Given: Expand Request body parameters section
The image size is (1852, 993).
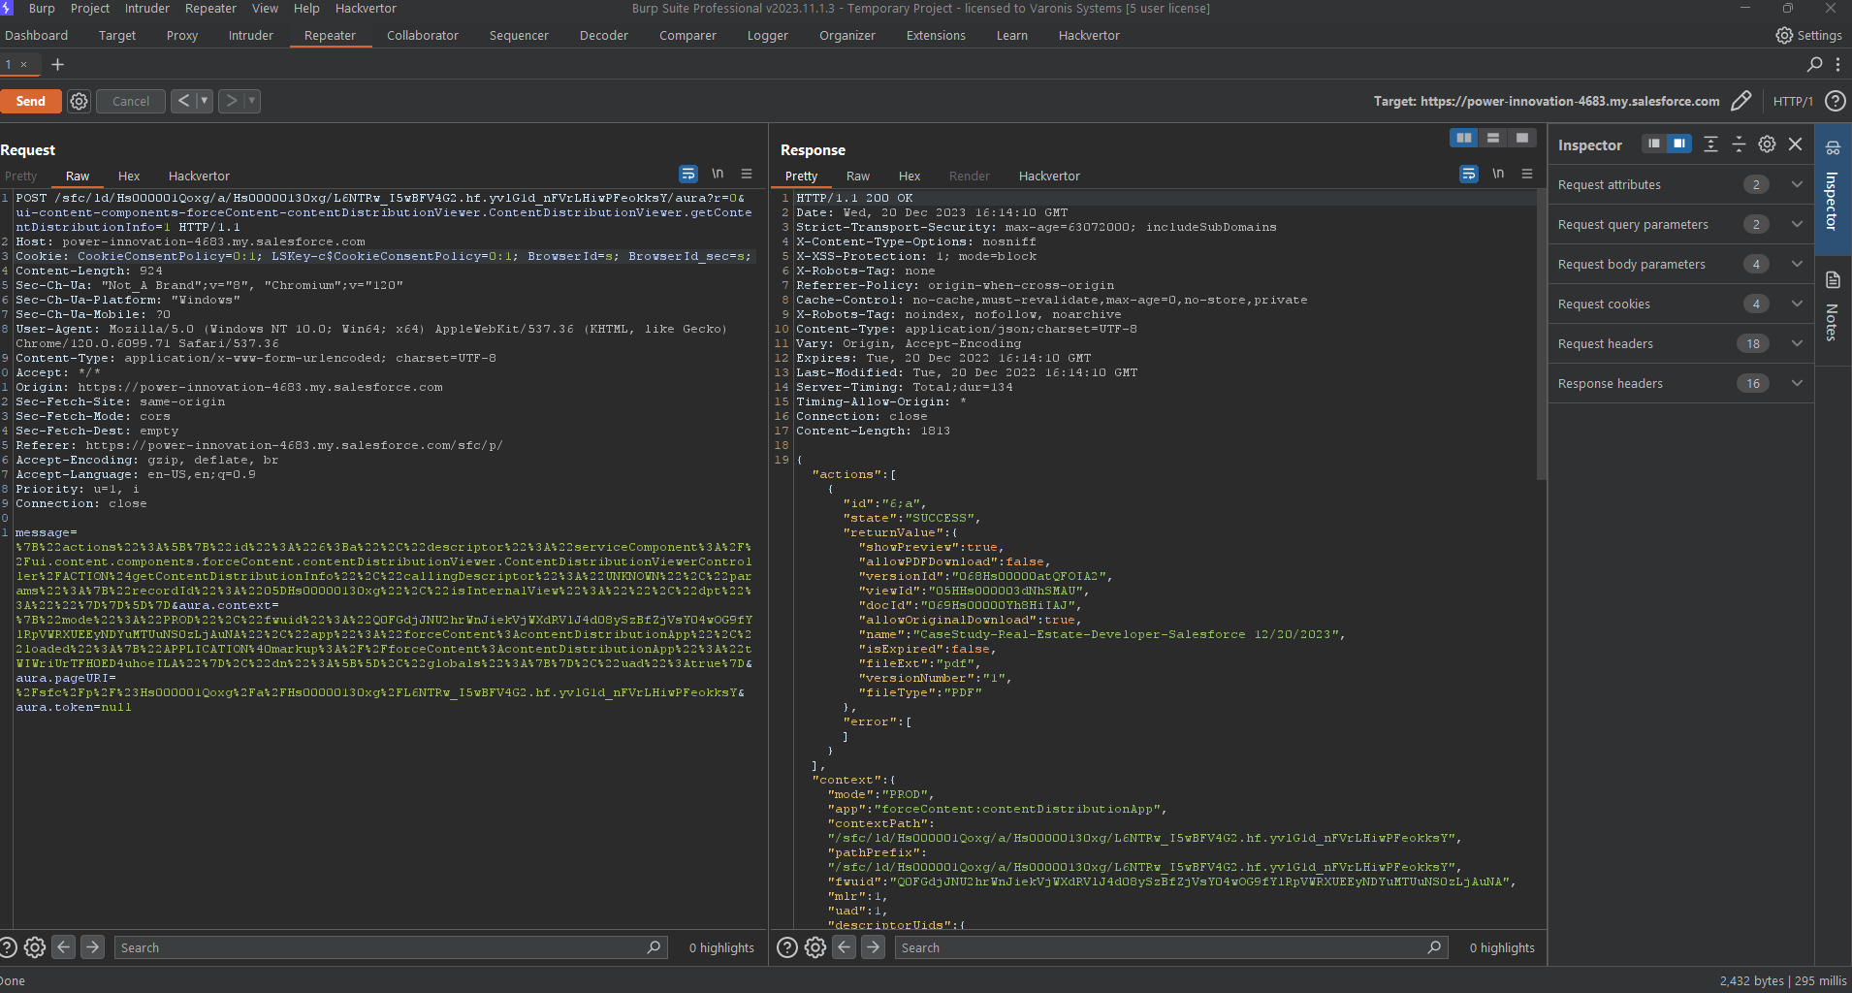Looking at the screenshot, I should click(1681, 264).
